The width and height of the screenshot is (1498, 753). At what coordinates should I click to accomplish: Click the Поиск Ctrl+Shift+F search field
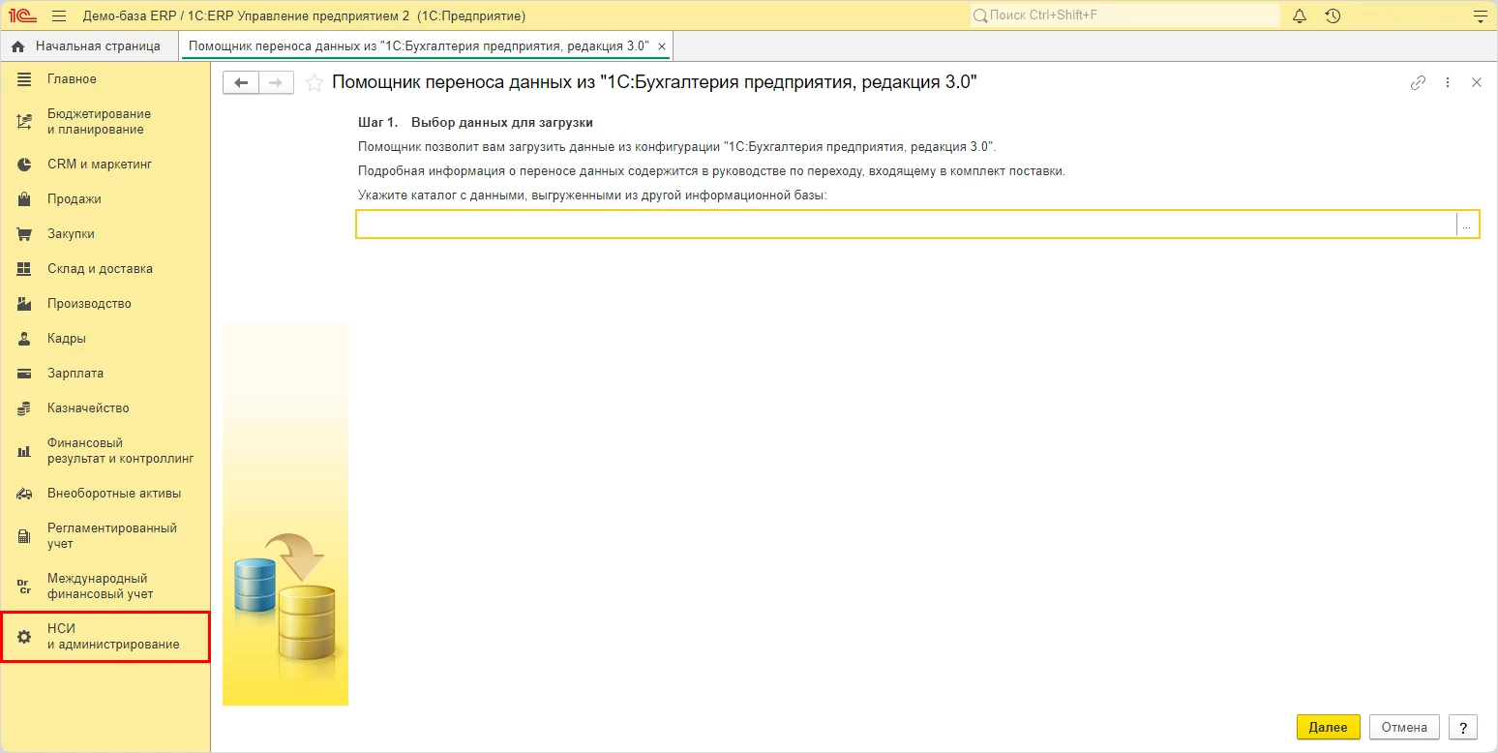[1124, 15]
